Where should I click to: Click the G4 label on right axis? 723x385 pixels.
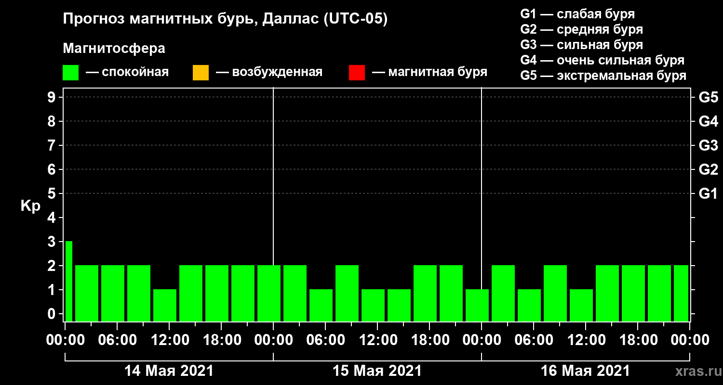pyautogui.click(x=708, y=121)
